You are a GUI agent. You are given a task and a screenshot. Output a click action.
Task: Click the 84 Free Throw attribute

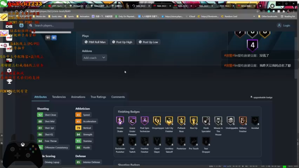click(x=48, y=141)
